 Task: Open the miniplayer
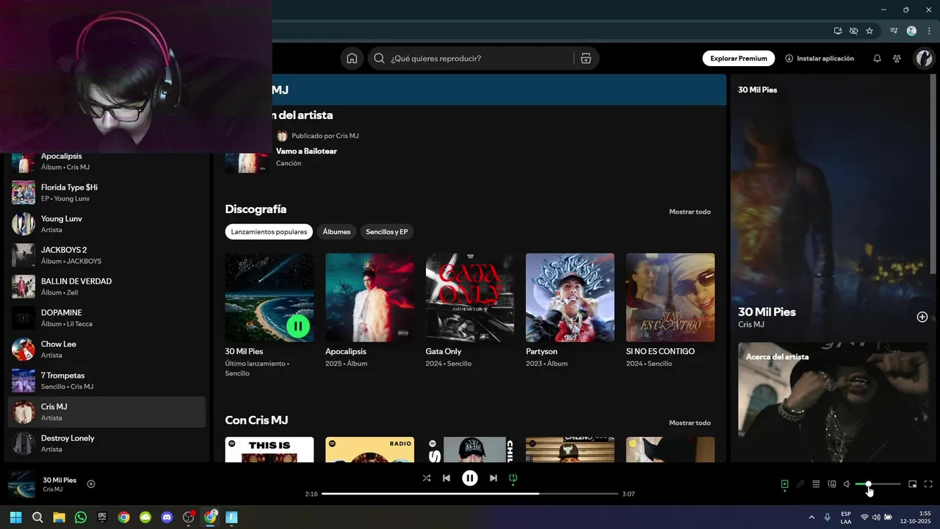pos(913,484)
